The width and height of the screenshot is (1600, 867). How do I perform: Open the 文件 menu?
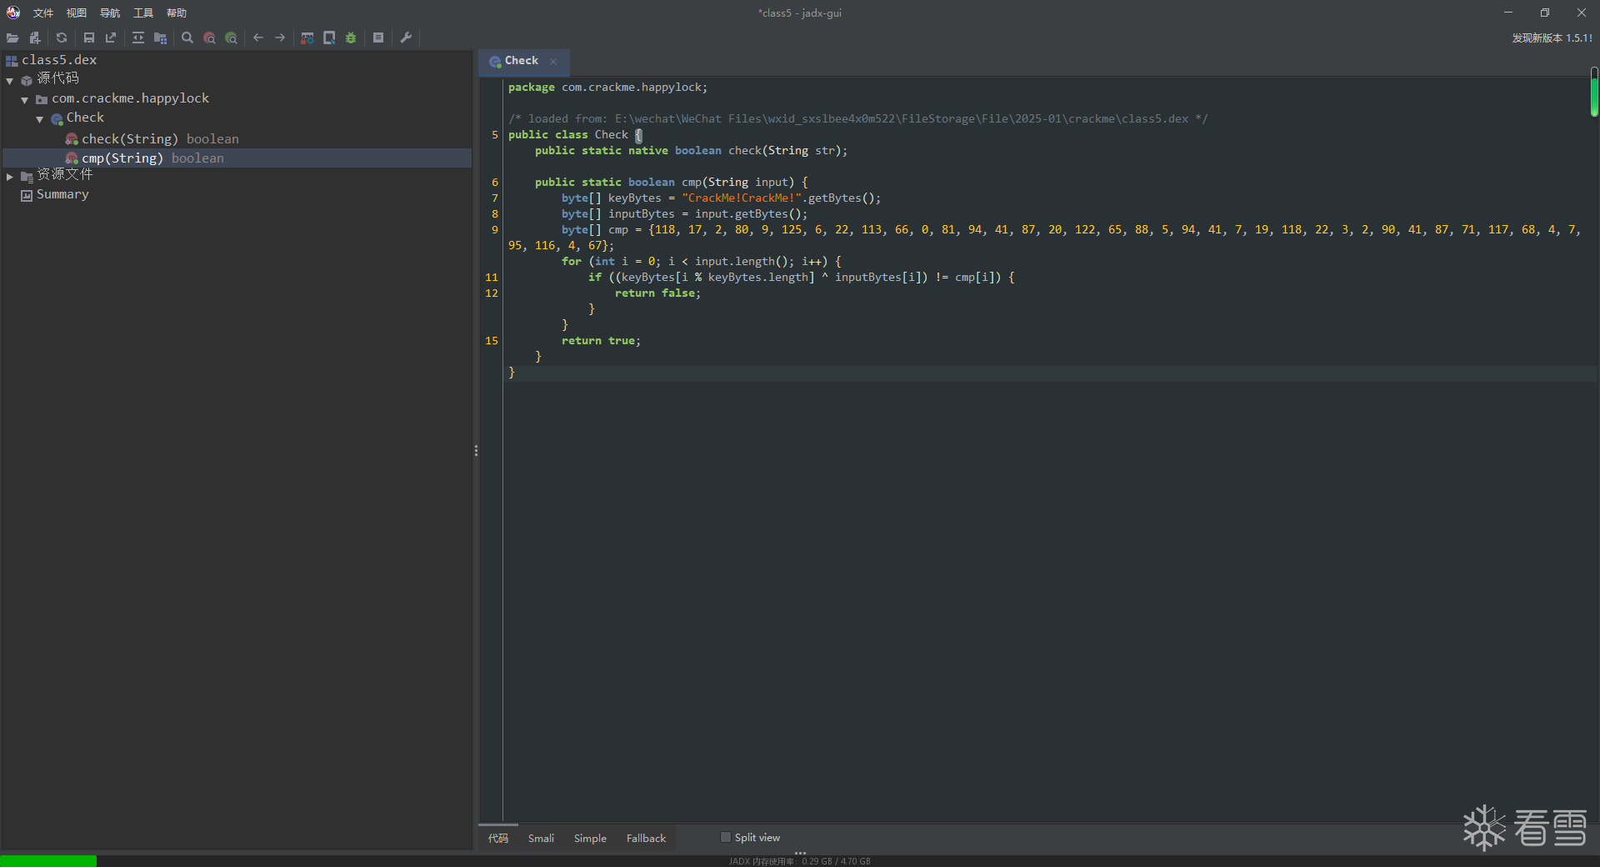[x=43, y=13]
